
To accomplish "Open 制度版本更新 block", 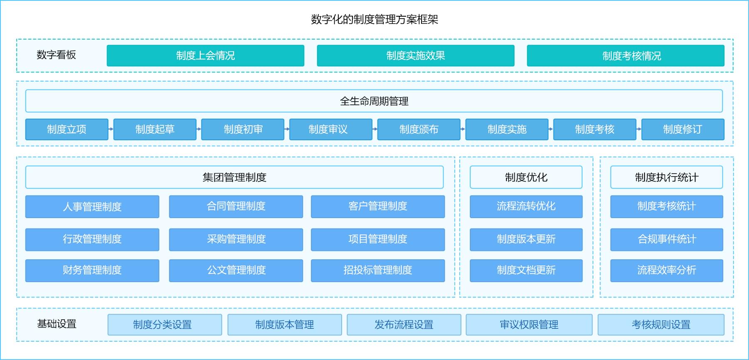I will pyautogui.click(x=526, y=240).
